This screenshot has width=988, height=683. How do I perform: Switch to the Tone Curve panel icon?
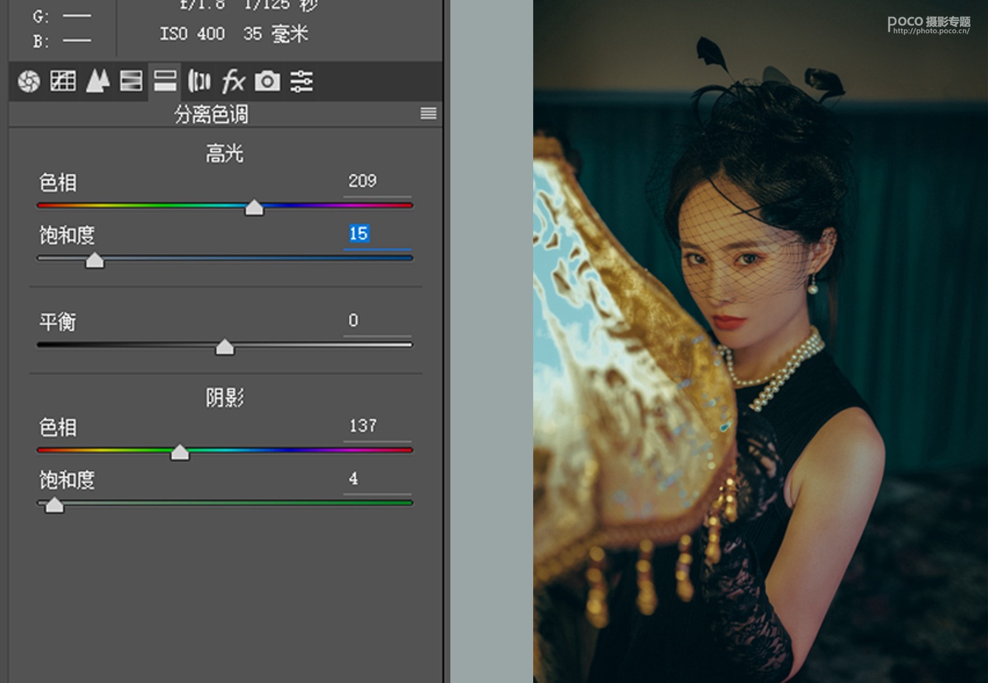[63, 82]
